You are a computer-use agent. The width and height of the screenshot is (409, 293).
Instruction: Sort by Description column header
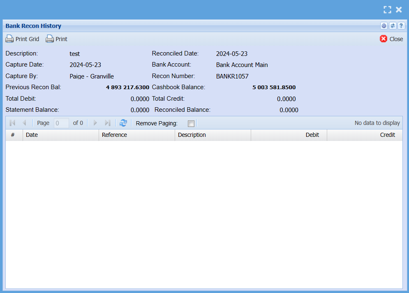(213, 135)
